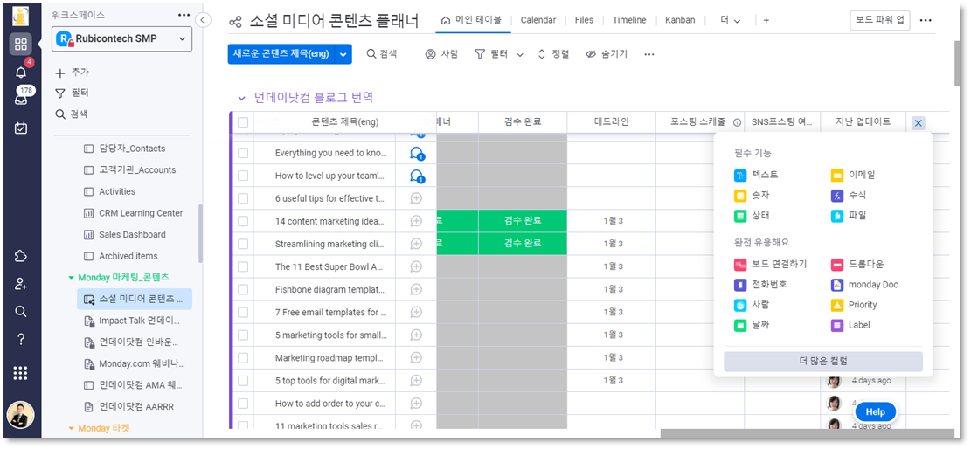Check the 'The 11 Best Super Bowl A' row checkbox
The height and width of the screenshot is (449, 971).
(x=243, y=267)
